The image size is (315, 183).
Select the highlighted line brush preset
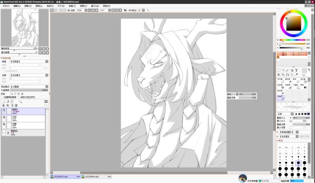(x=281, y=98)
